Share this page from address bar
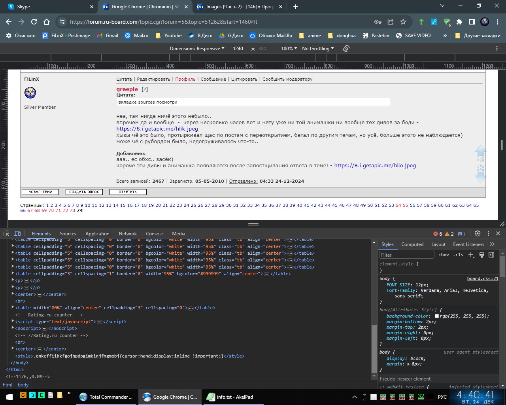The width and height of the screenshot is (506, 405). click(x=391, y=22)
